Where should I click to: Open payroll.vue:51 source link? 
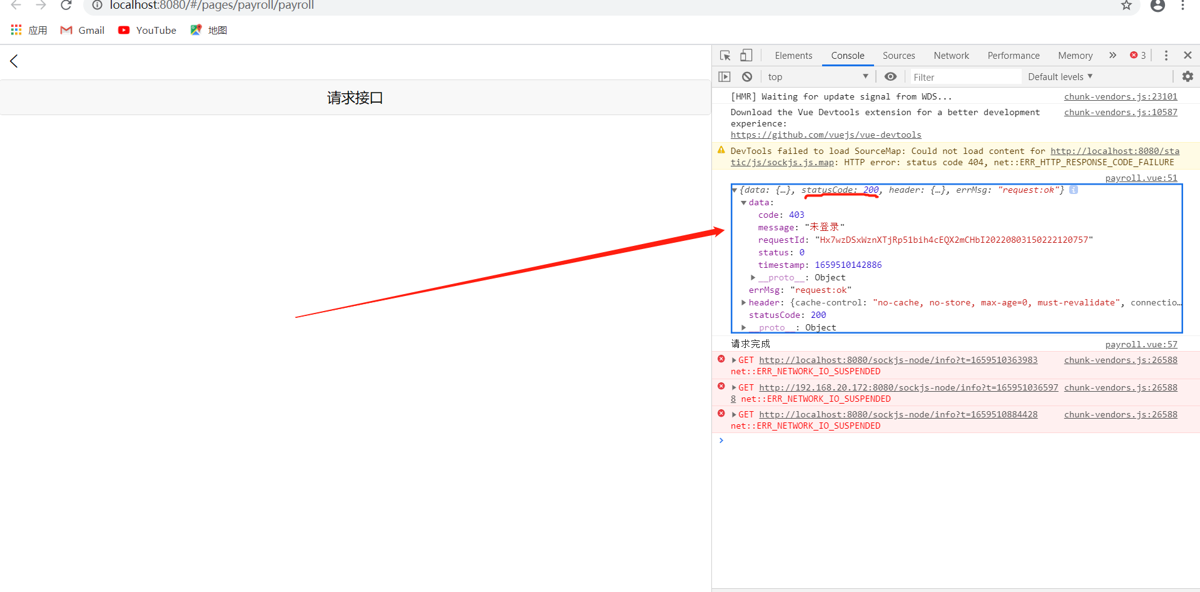(x=1141, y=178)
